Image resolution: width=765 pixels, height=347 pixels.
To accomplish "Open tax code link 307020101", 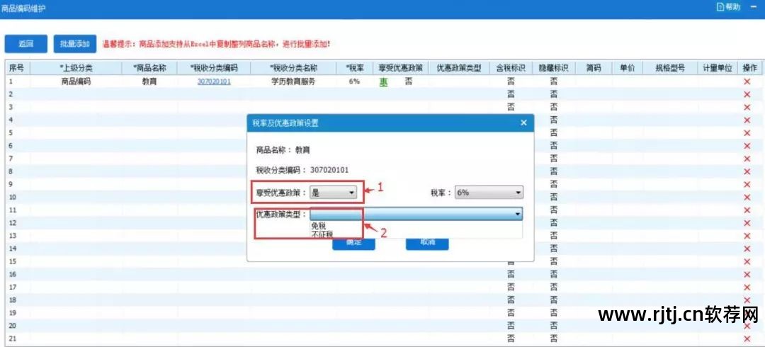I will coord(214,81).
